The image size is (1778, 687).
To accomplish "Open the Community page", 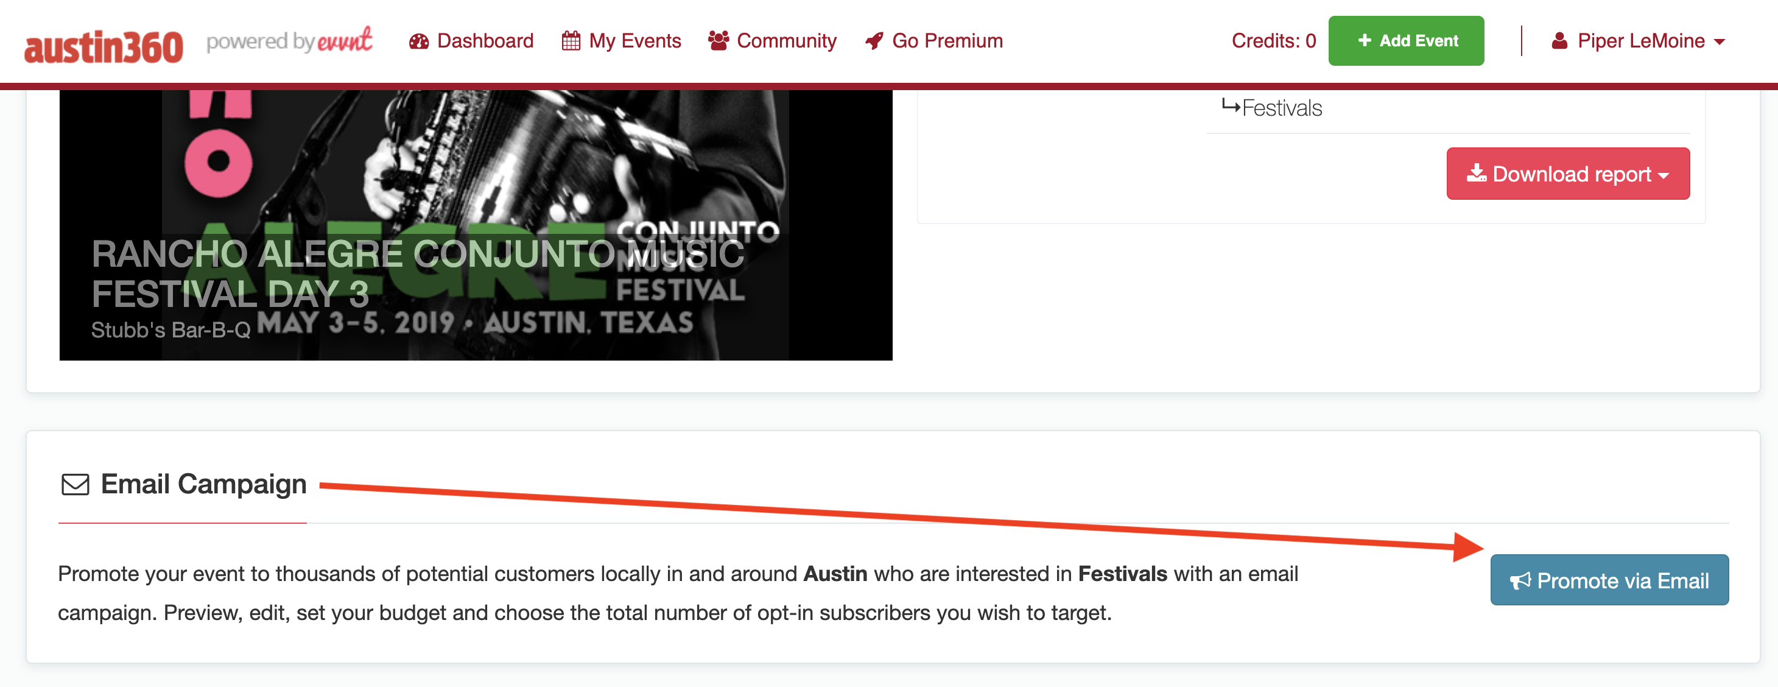I will tap(772, 41).
